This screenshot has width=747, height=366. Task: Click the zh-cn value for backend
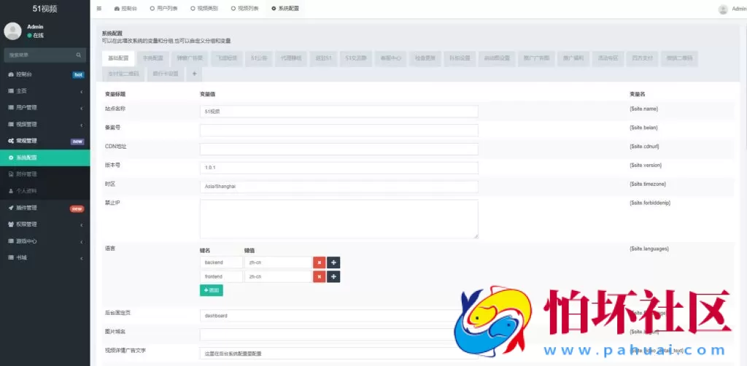pyautogui.click(x=278, y=262)
